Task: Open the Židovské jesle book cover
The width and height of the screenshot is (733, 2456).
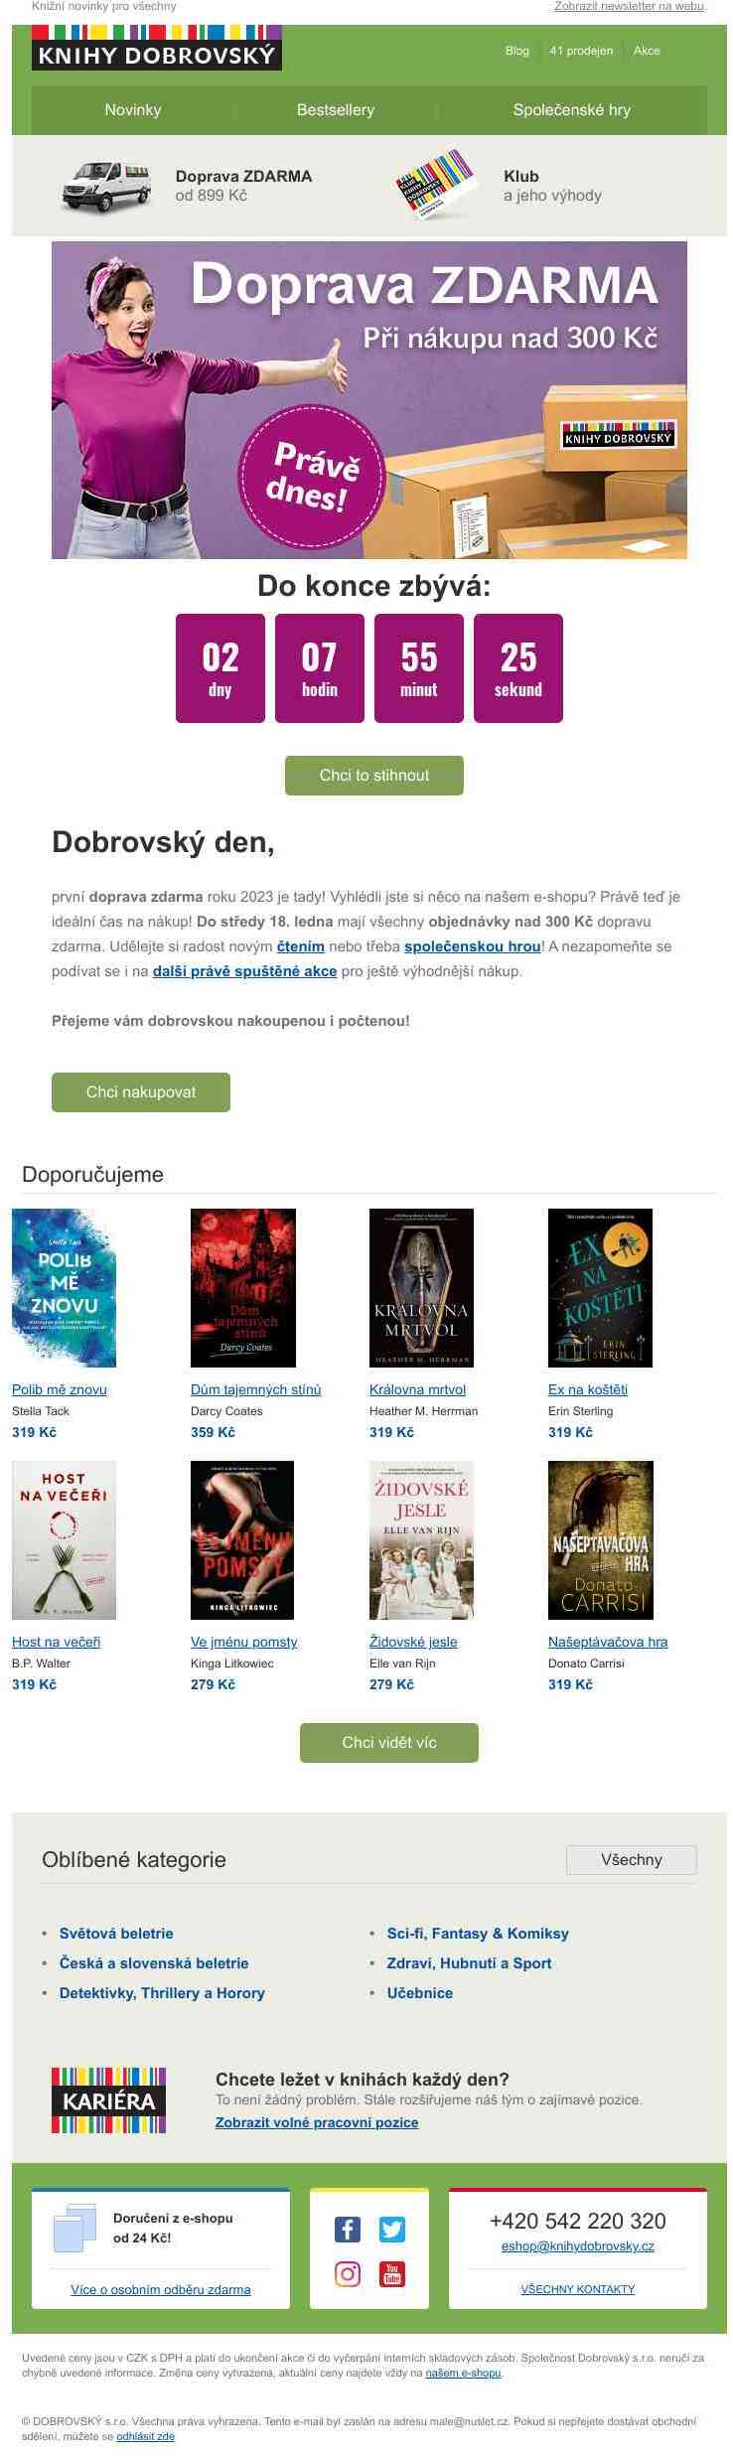Action: tap(421, 1540)
